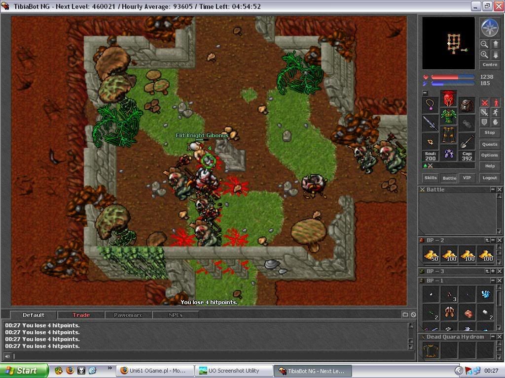Toggle stand-while-fighting mode
Screen dimensions: 505x378
click(495, 103)
